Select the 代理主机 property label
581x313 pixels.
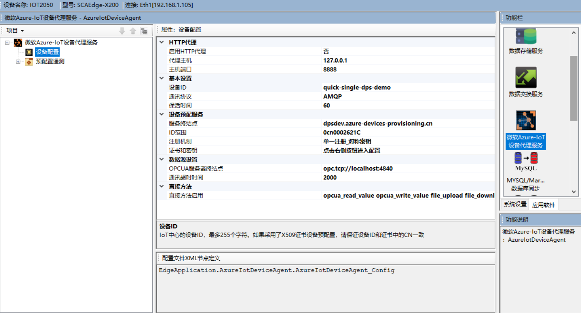[180, 60]
